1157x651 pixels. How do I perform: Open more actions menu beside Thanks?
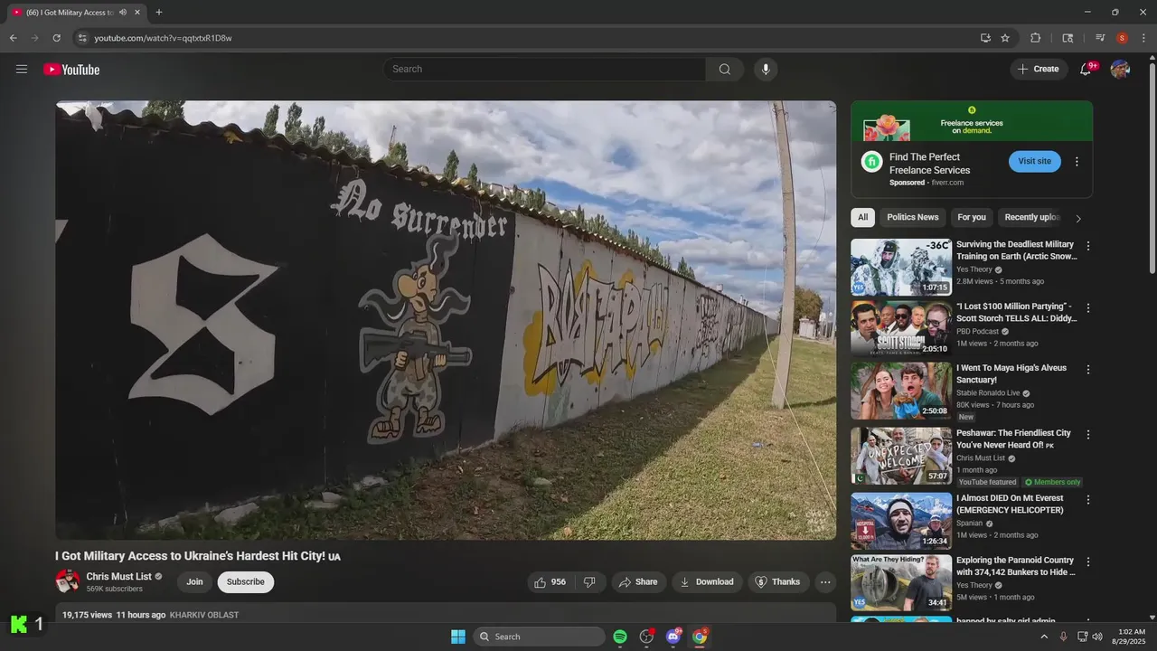coord(825,582)
